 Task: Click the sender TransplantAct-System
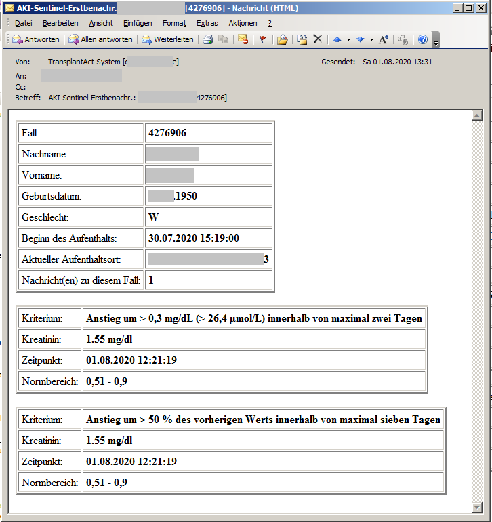[x=84, y=62]
